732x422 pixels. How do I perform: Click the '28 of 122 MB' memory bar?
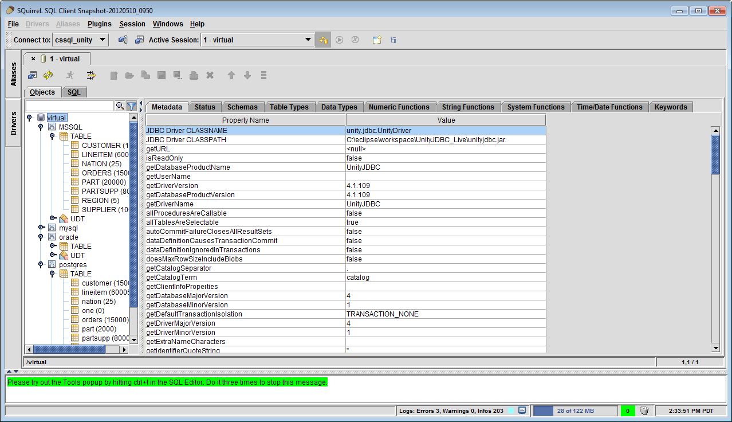pos(576,411)
